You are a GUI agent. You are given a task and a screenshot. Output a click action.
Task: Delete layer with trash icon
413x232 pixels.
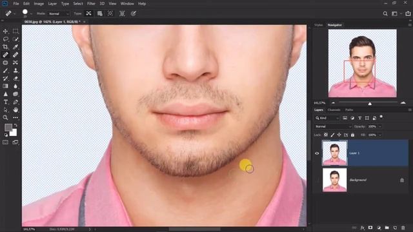403,227
